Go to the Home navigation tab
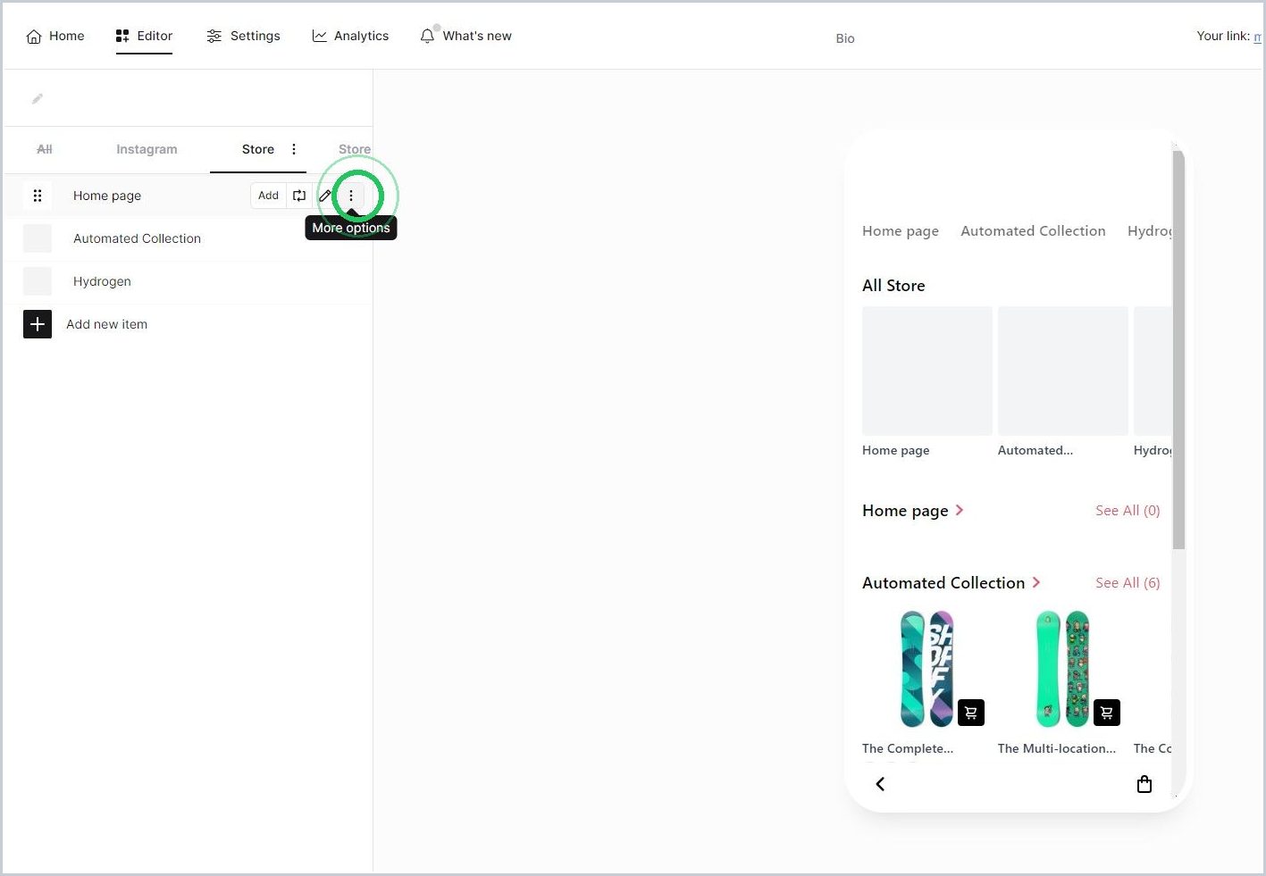The width and height of the screenshot is (1266, 876). (x=55, y=36)
